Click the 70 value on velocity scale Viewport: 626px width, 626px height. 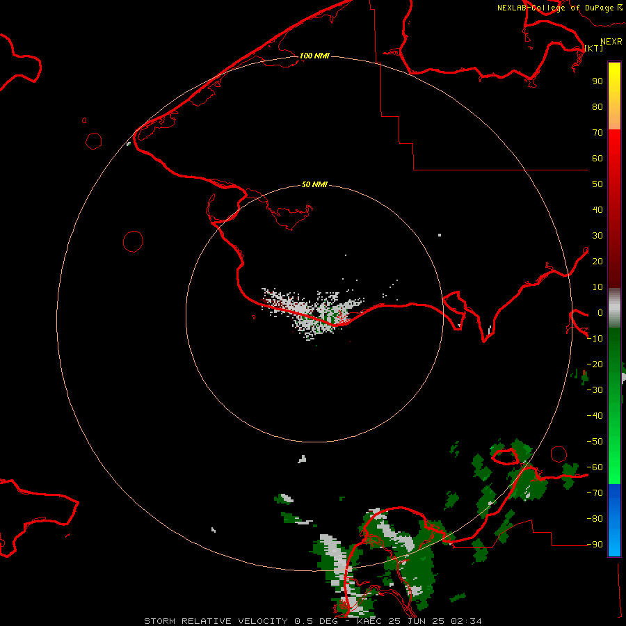click(x=597, y=133)
